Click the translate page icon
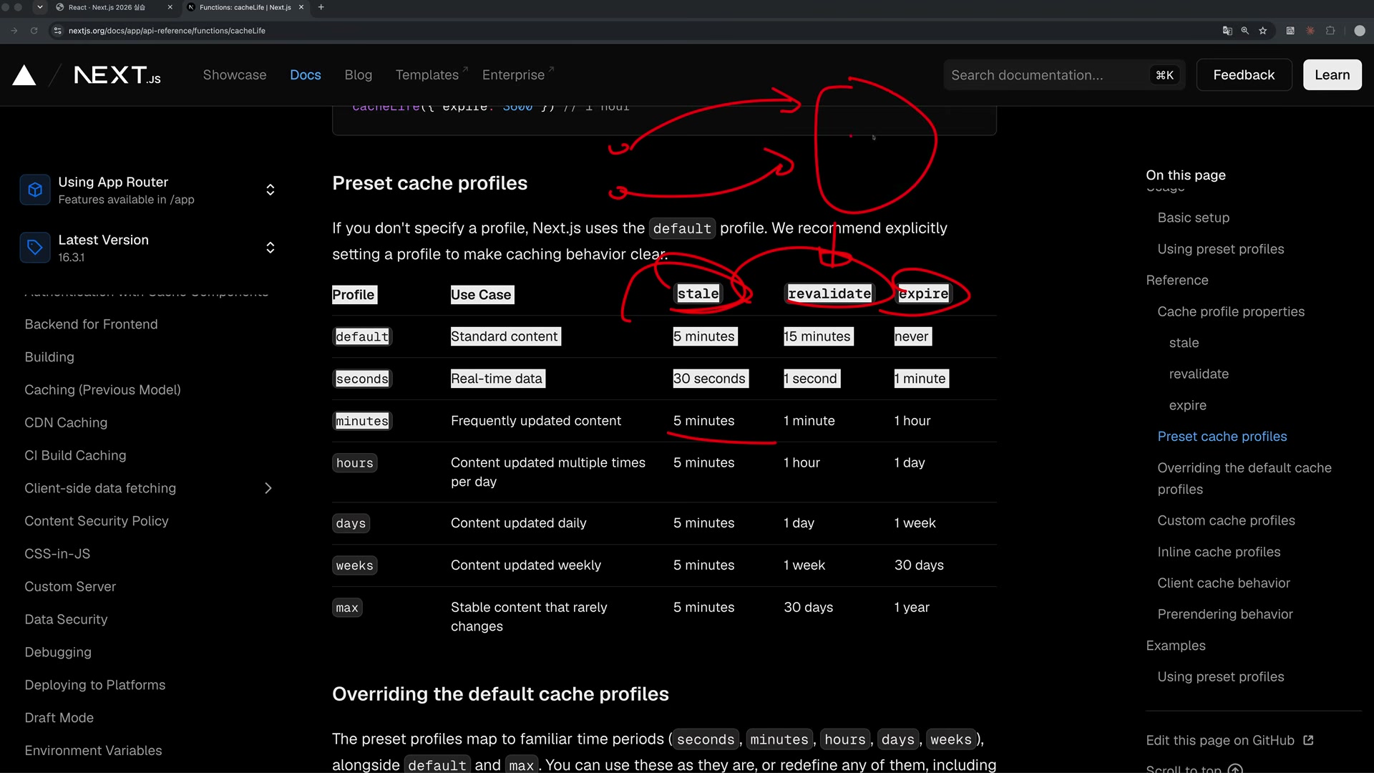Viewport: 1374px width, 773px height. point(1227,31)
